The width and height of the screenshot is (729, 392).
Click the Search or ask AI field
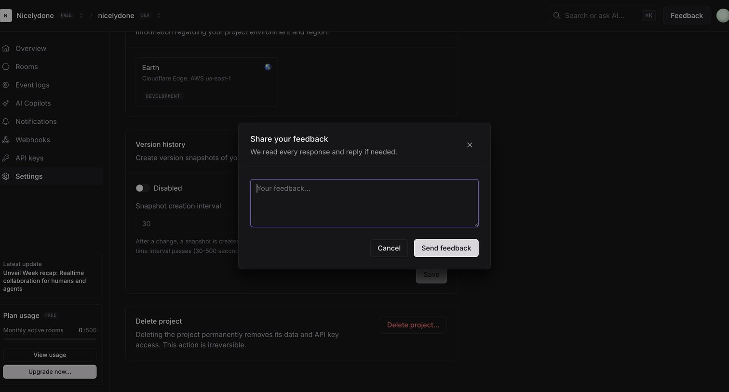(603, 15)
